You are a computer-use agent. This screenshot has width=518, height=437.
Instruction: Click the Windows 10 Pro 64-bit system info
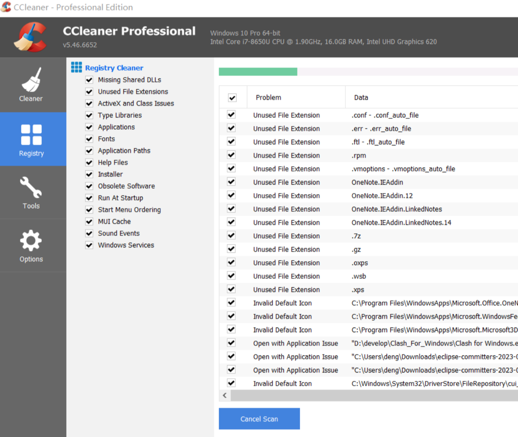[245, 33]
